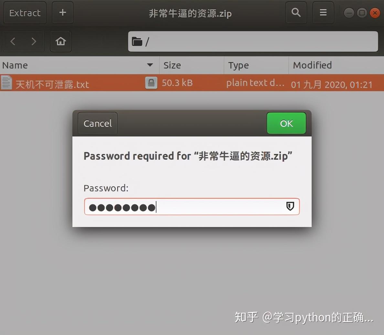Navigate back with left arrow
This screenshot has height=335, width=384.
(13, 41)
